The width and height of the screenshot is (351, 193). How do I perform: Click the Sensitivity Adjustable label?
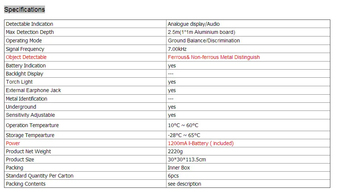click(x=30, y=115)
